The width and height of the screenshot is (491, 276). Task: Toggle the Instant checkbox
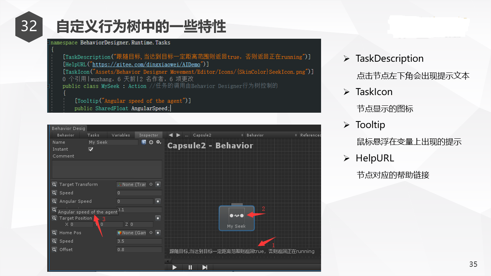click(x=91, y=149)
